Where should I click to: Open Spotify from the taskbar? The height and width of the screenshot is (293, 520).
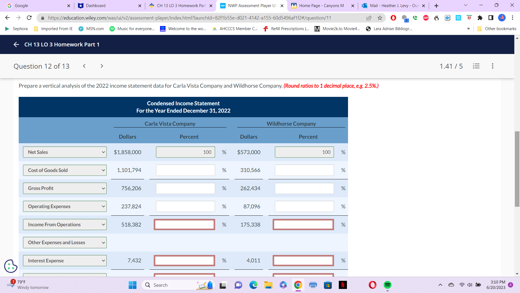click(x=387, y=285)
